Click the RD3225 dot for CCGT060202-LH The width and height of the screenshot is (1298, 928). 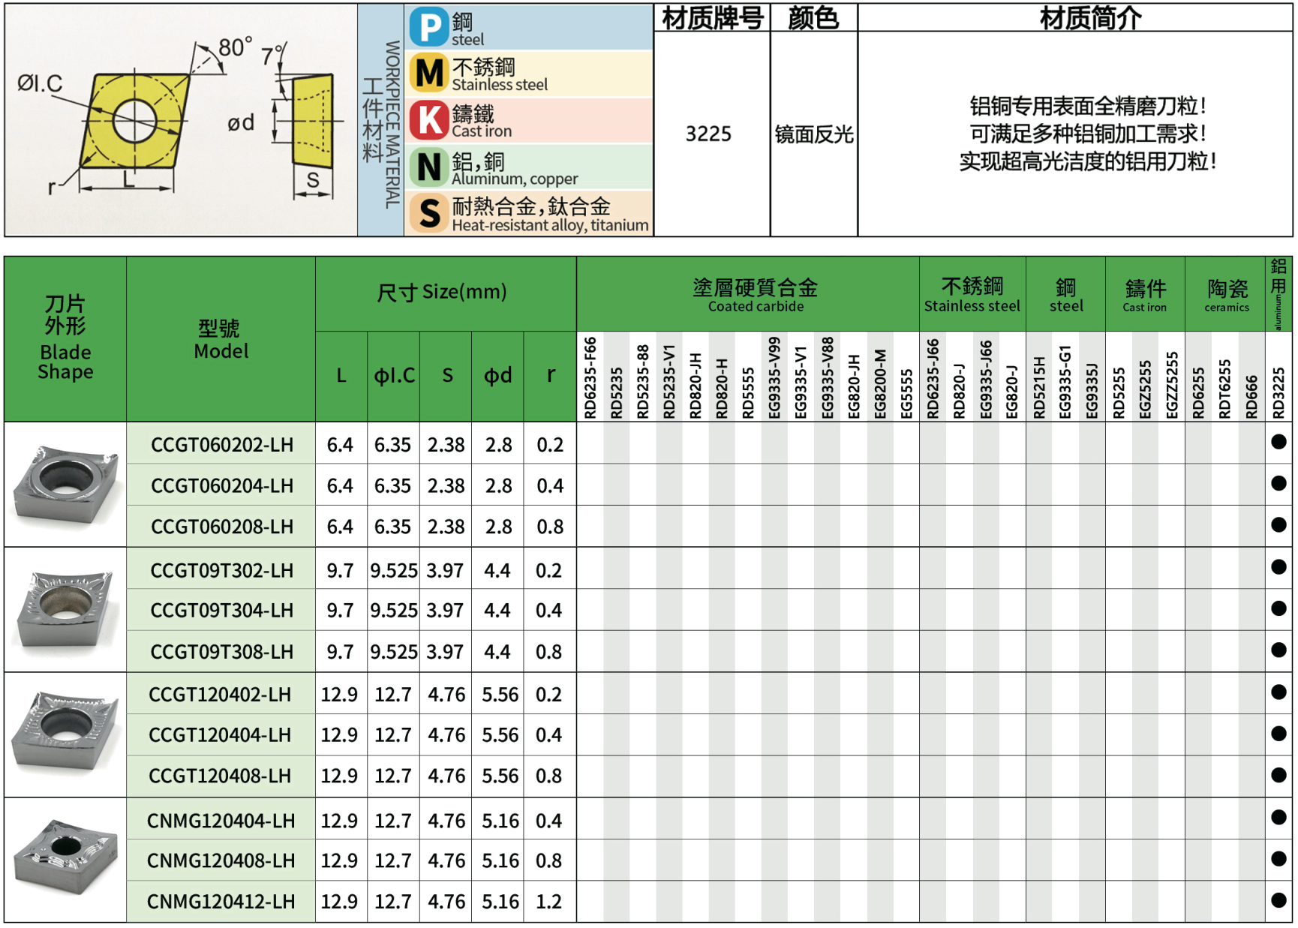(1278, 443)
